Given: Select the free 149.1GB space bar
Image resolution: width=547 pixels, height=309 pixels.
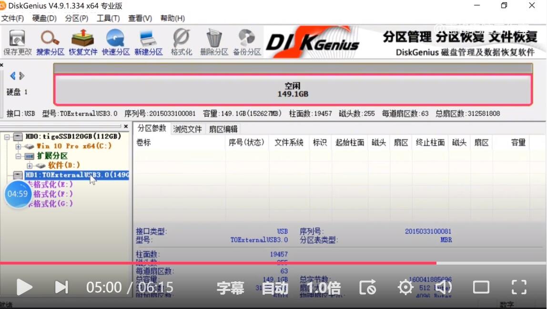Looking at the screenshot, I should 293,90.
